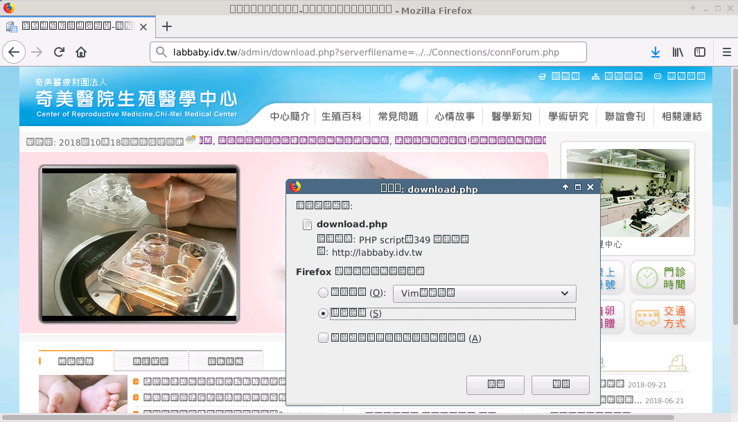Click the Firefox logo in dialog title
The image size is (738, 422).
click(295, 187)
